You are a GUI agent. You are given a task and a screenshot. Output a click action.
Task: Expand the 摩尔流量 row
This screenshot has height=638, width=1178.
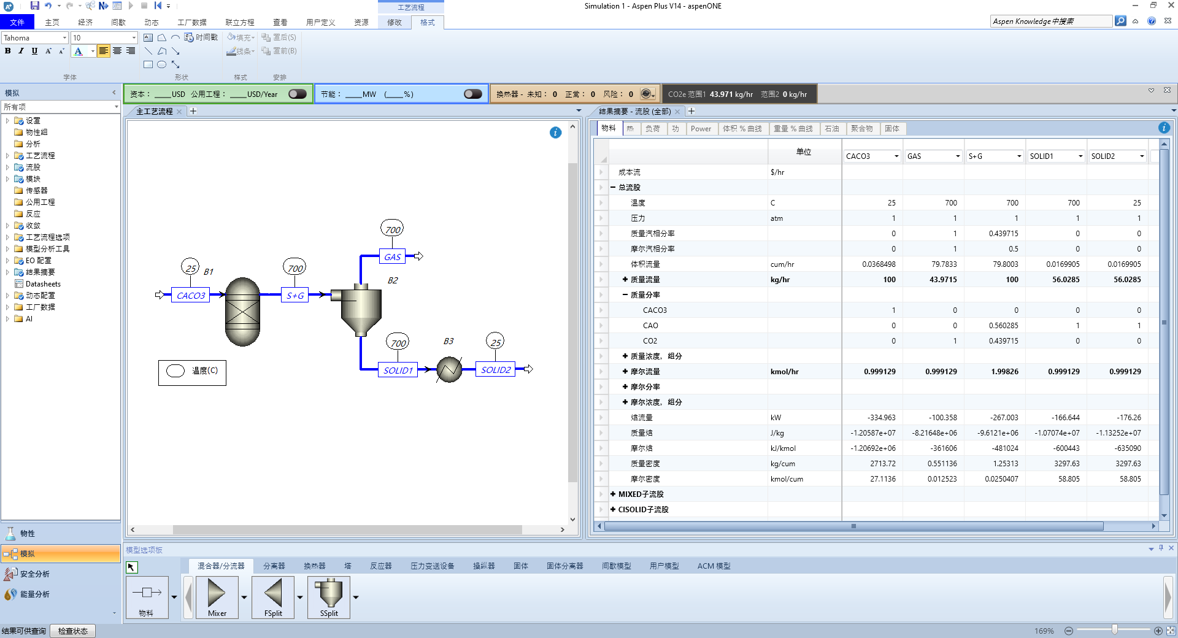coord(625,371)
